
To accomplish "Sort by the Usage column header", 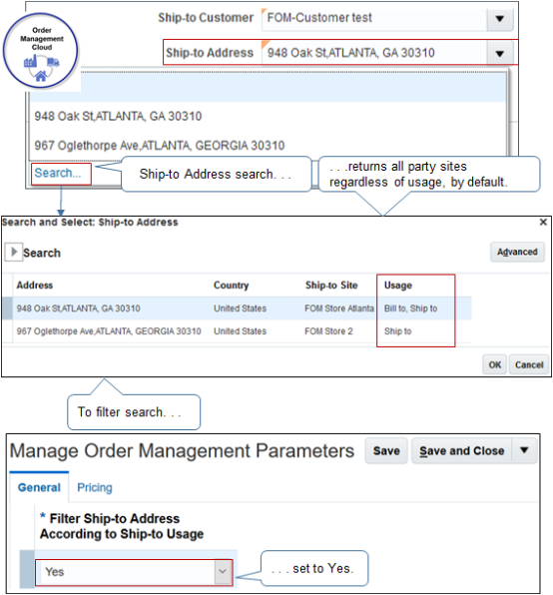I will click(398, 286).
